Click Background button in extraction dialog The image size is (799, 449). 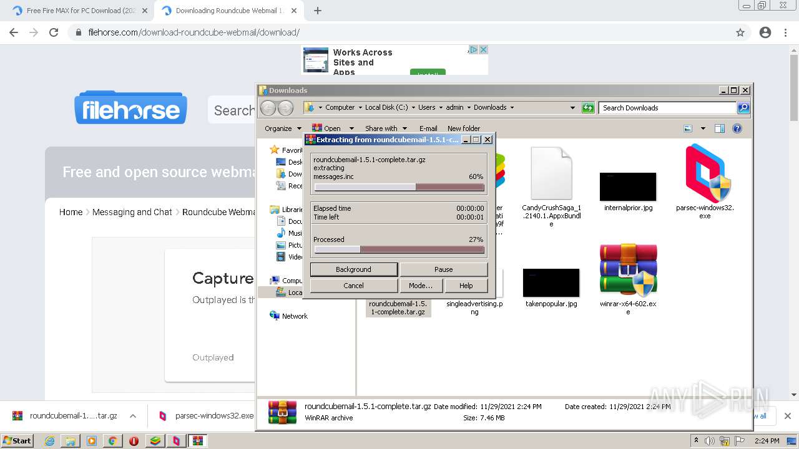353,269
